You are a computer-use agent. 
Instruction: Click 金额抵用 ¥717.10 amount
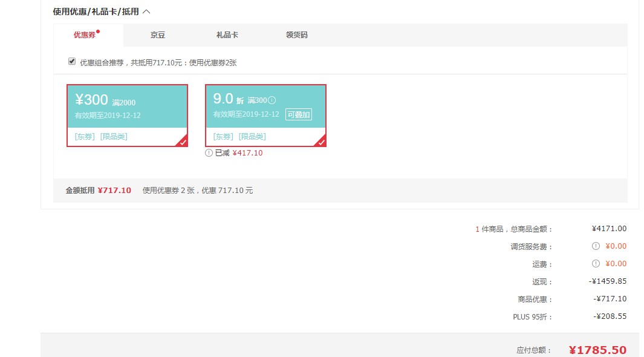tap(114, 190)
